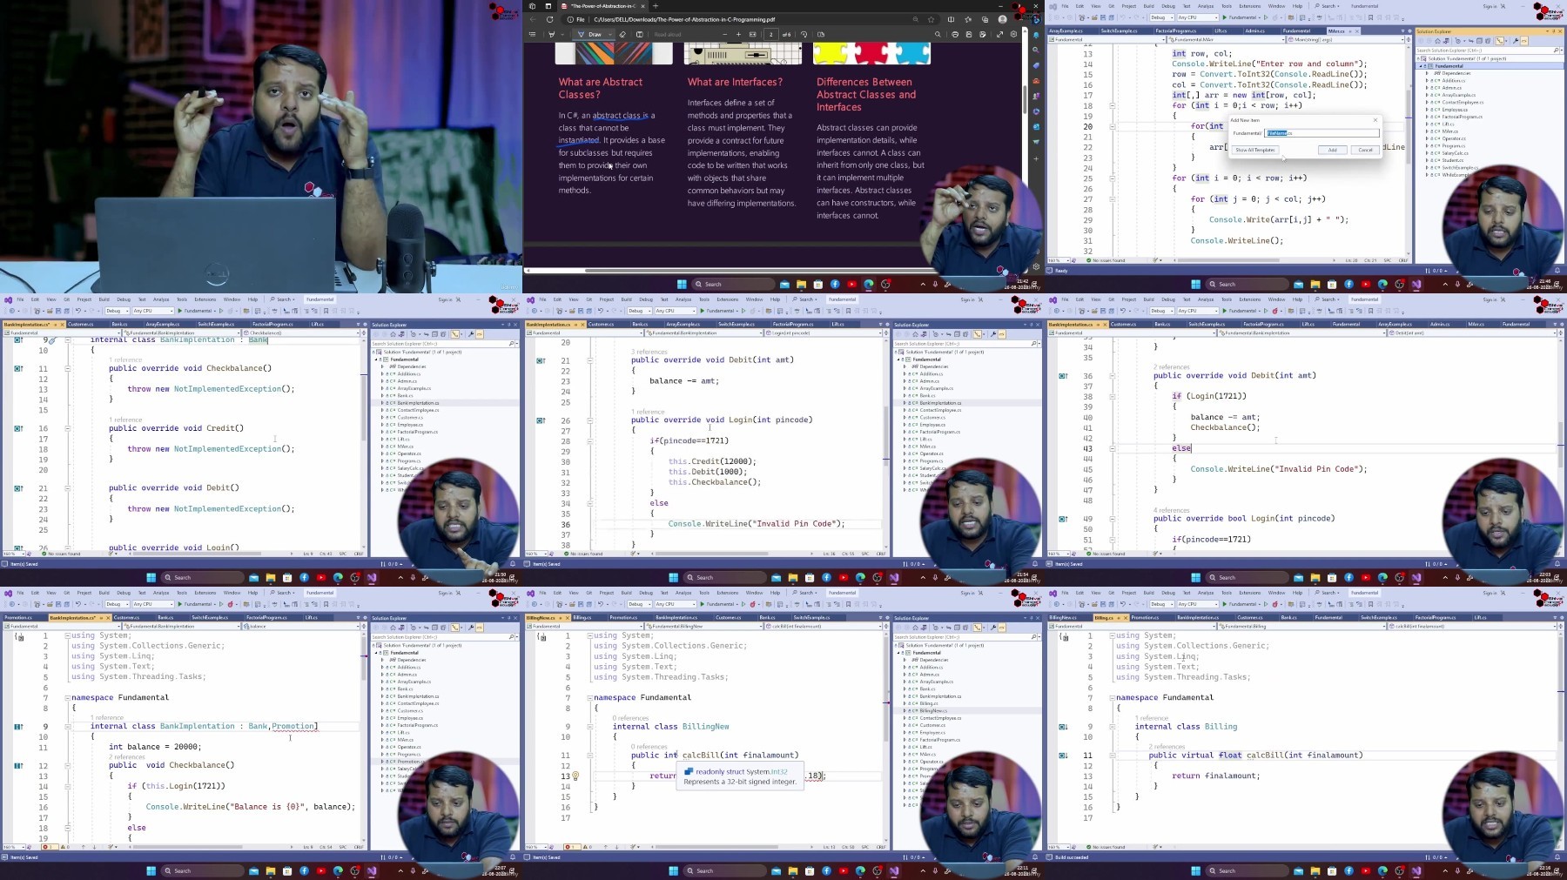Screen dimensions: 1567x880
Task: Click the lightbulb at line 13 in the BillingNew frame
Action: 575,776
